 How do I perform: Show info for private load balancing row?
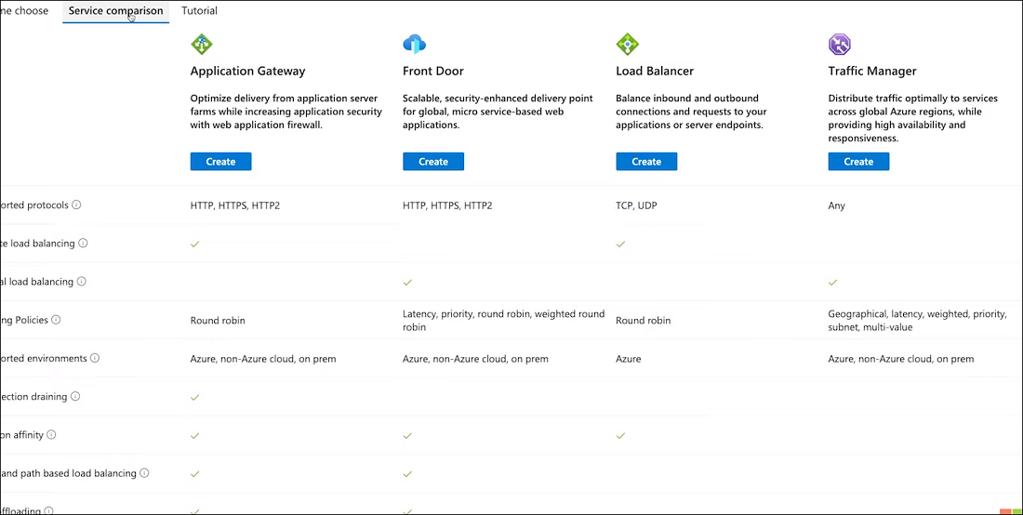pyautogui.click(x=83, y=244)
